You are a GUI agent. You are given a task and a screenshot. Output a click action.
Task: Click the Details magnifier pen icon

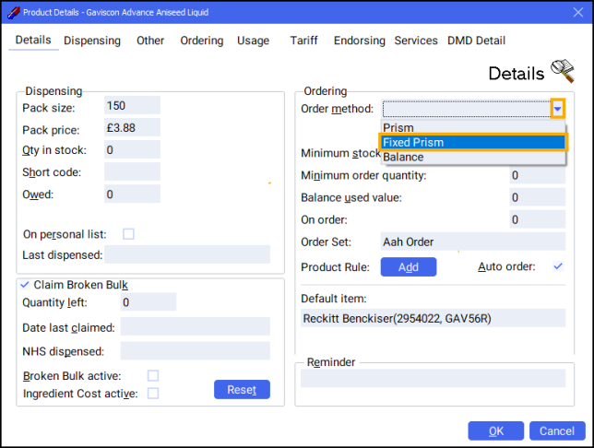(562, 71)
